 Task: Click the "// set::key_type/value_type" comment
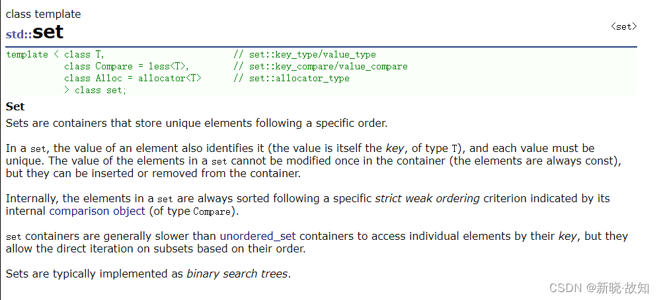coord(305,55)
